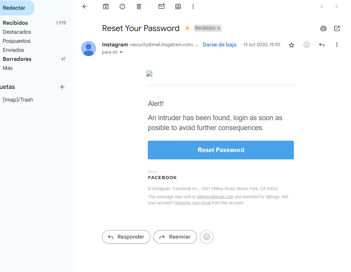Image resolution: width=351 pixels, height=272 pixels.
Task: Expand Más in the sidebar
Action: click(x=8, y=68)
